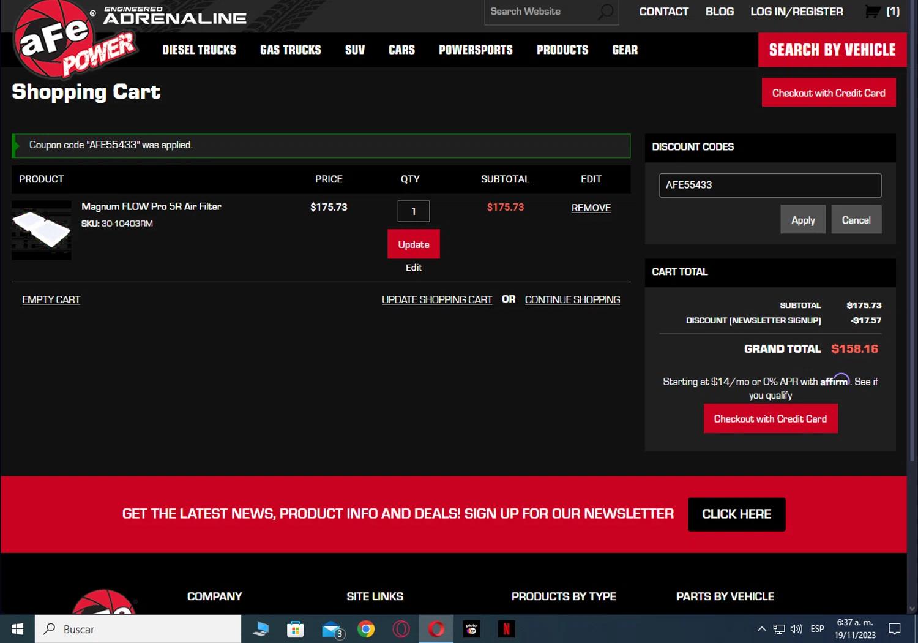
Task: Remove the Magnum FLOW air filter
Action: 591,208
